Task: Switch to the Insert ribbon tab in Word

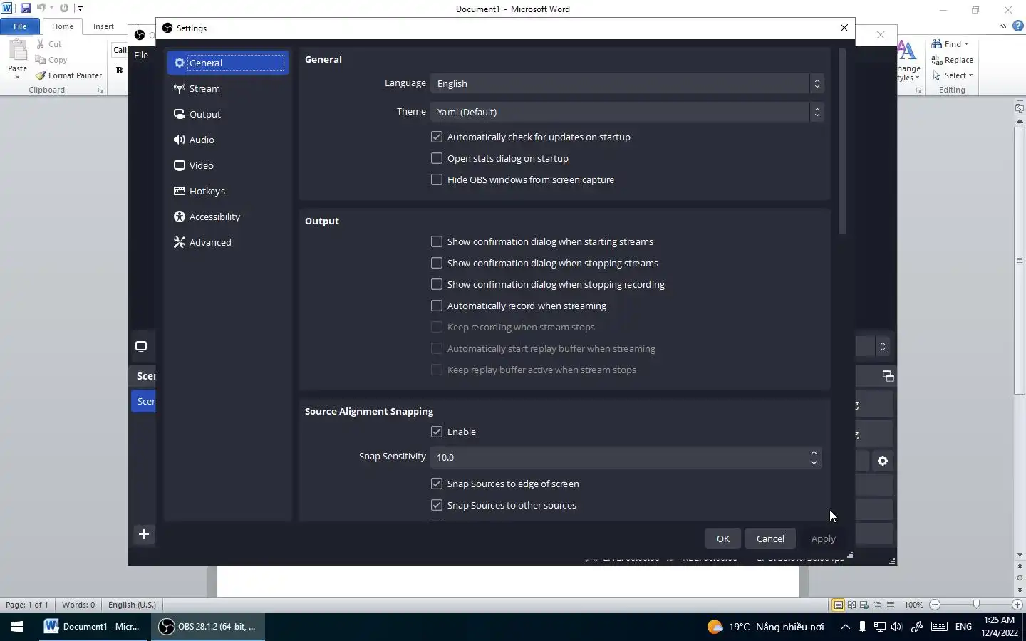Action: tap(103, 26)
